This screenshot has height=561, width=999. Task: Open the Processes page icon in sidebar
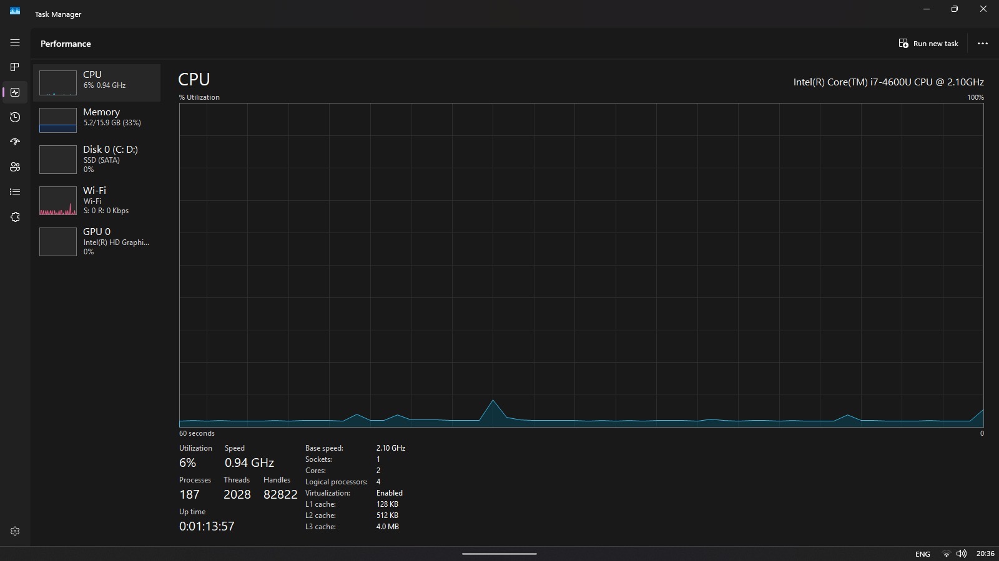tap(15, 67)
